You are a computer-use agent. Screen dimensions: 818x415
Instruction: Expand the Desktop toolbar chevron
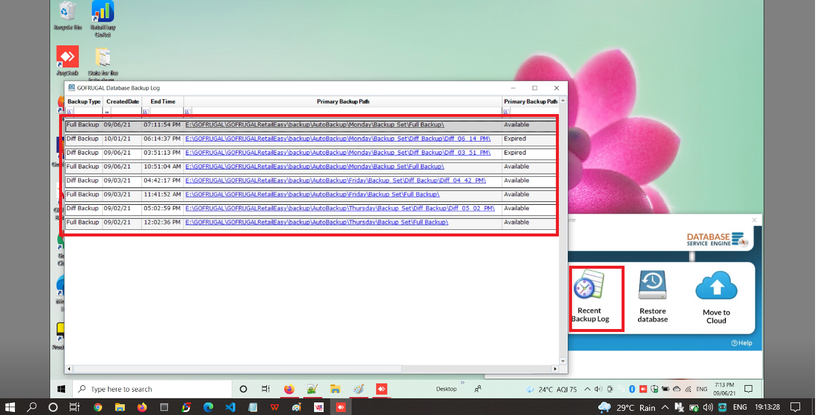pos(462,383)
